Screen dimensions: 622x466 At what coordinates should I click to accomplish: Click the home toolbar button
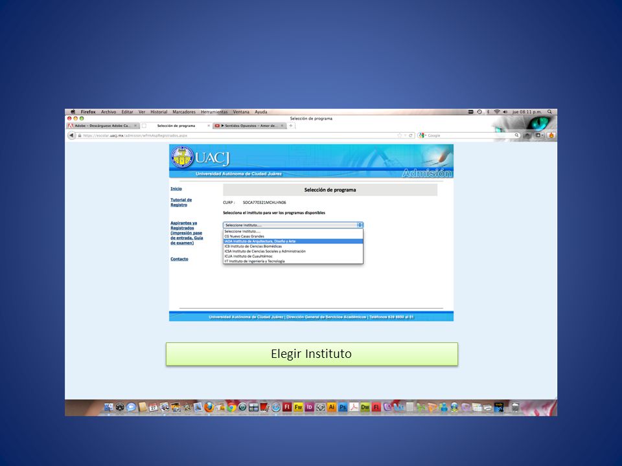[527, 135]
